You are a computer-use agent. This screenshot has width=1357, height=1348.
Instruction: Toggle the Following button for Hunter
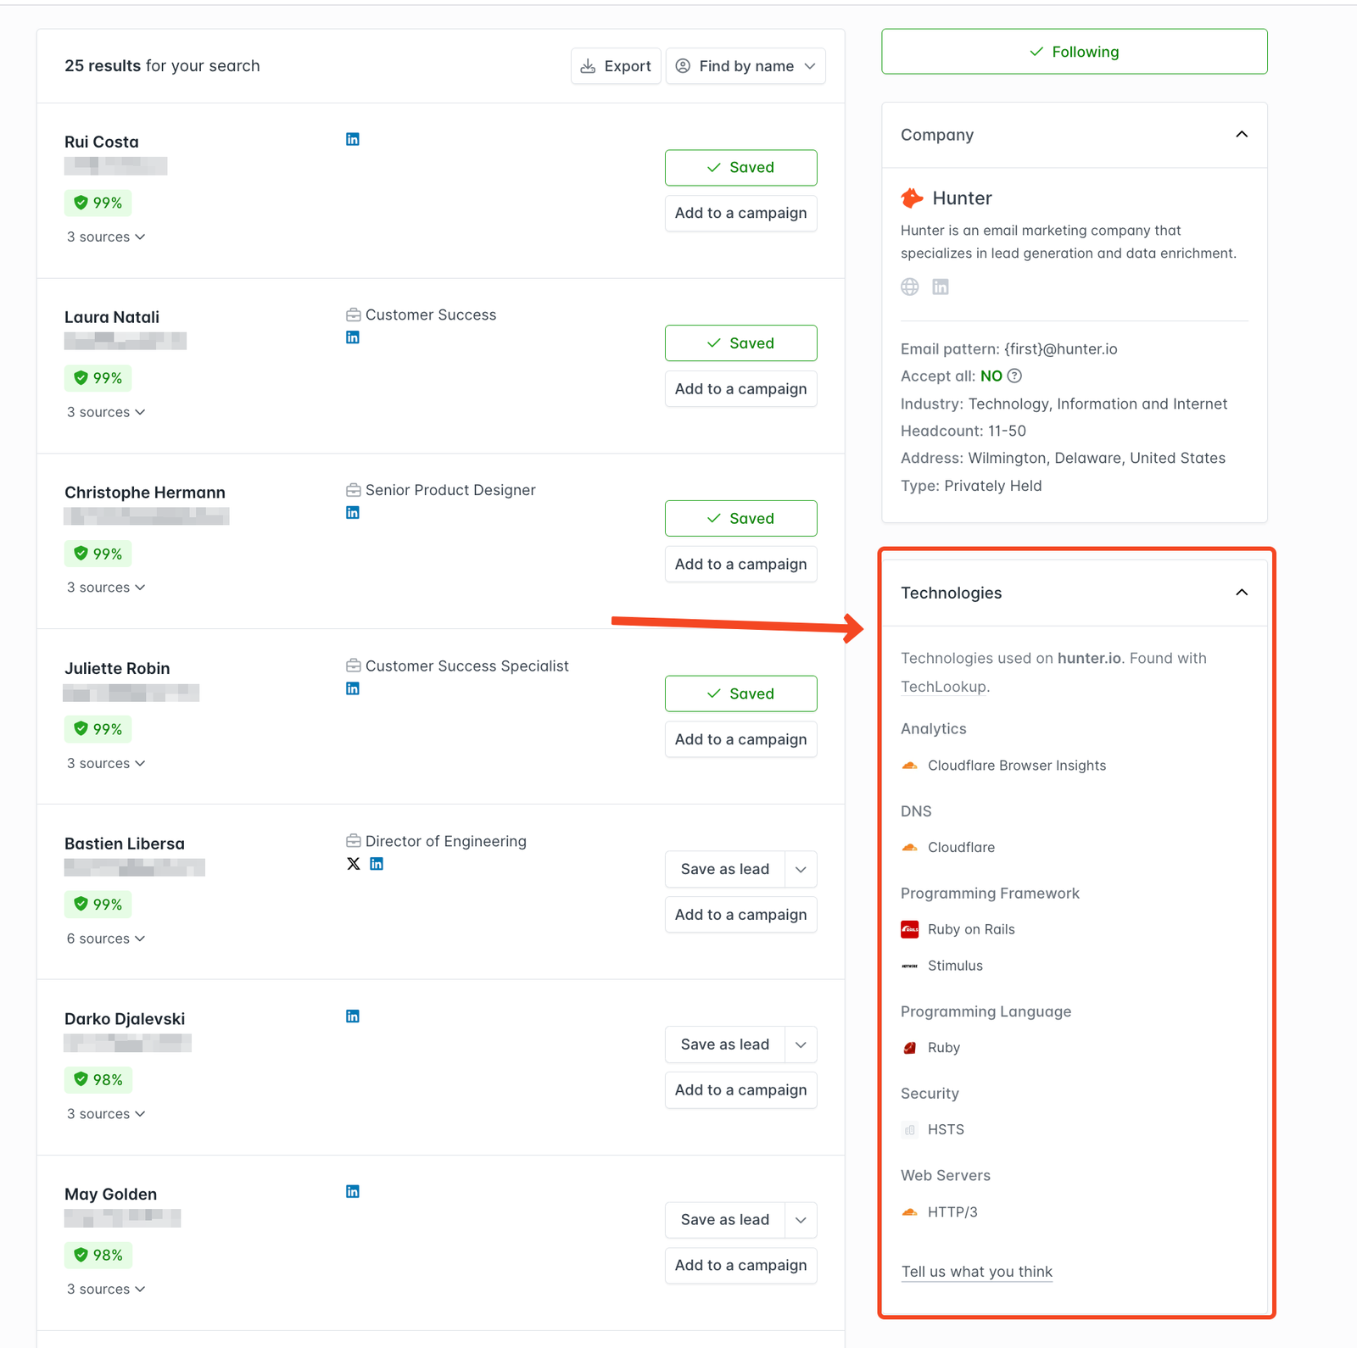click(1074, 51)
